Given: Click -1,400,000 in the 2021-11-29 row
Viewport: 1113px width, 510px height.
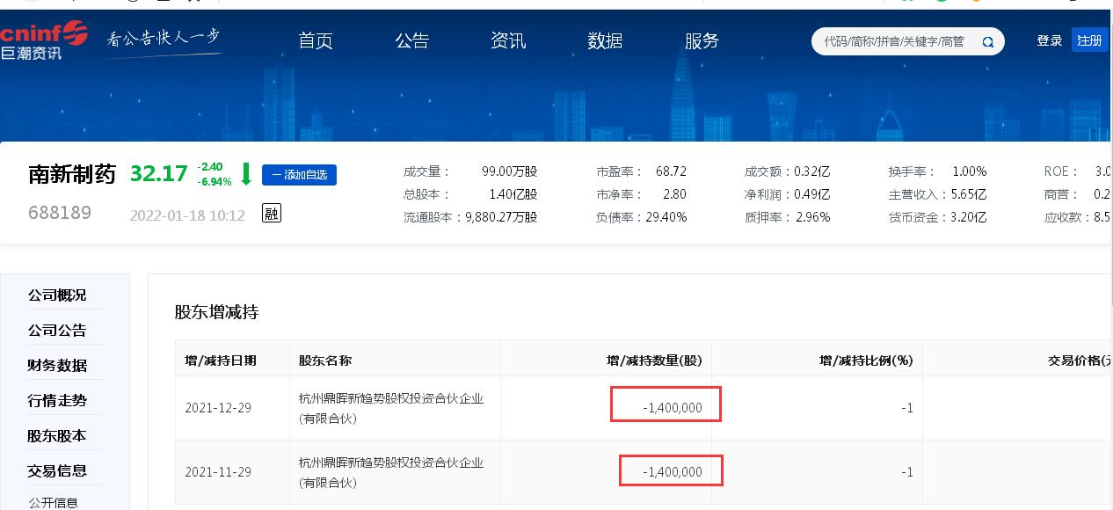Looking at the screenshot, I should pos(673,472).
